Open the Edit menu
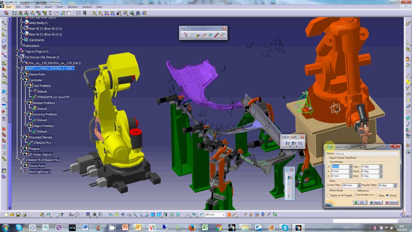Image resolution: width=412 pixels, height=232 pixels. tap(28, 7)
